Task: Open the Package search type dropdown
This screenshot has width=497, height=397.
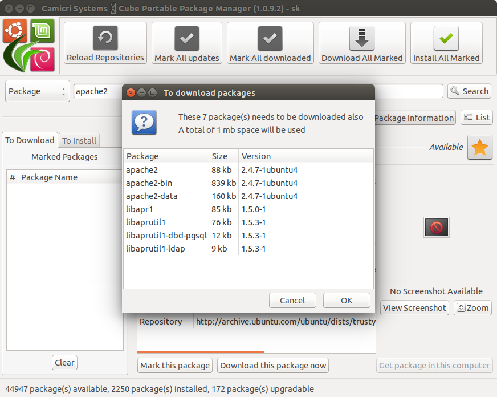Action: [38, 91]
